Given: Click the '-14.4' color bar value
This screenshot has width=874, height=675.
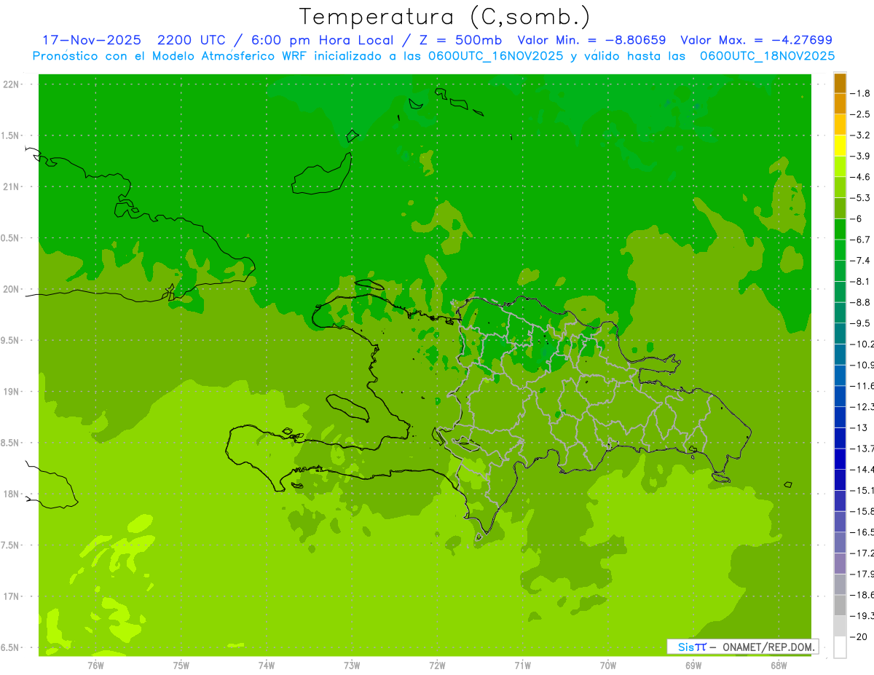Looking at the screenshot, I should [x=862, y=469].
